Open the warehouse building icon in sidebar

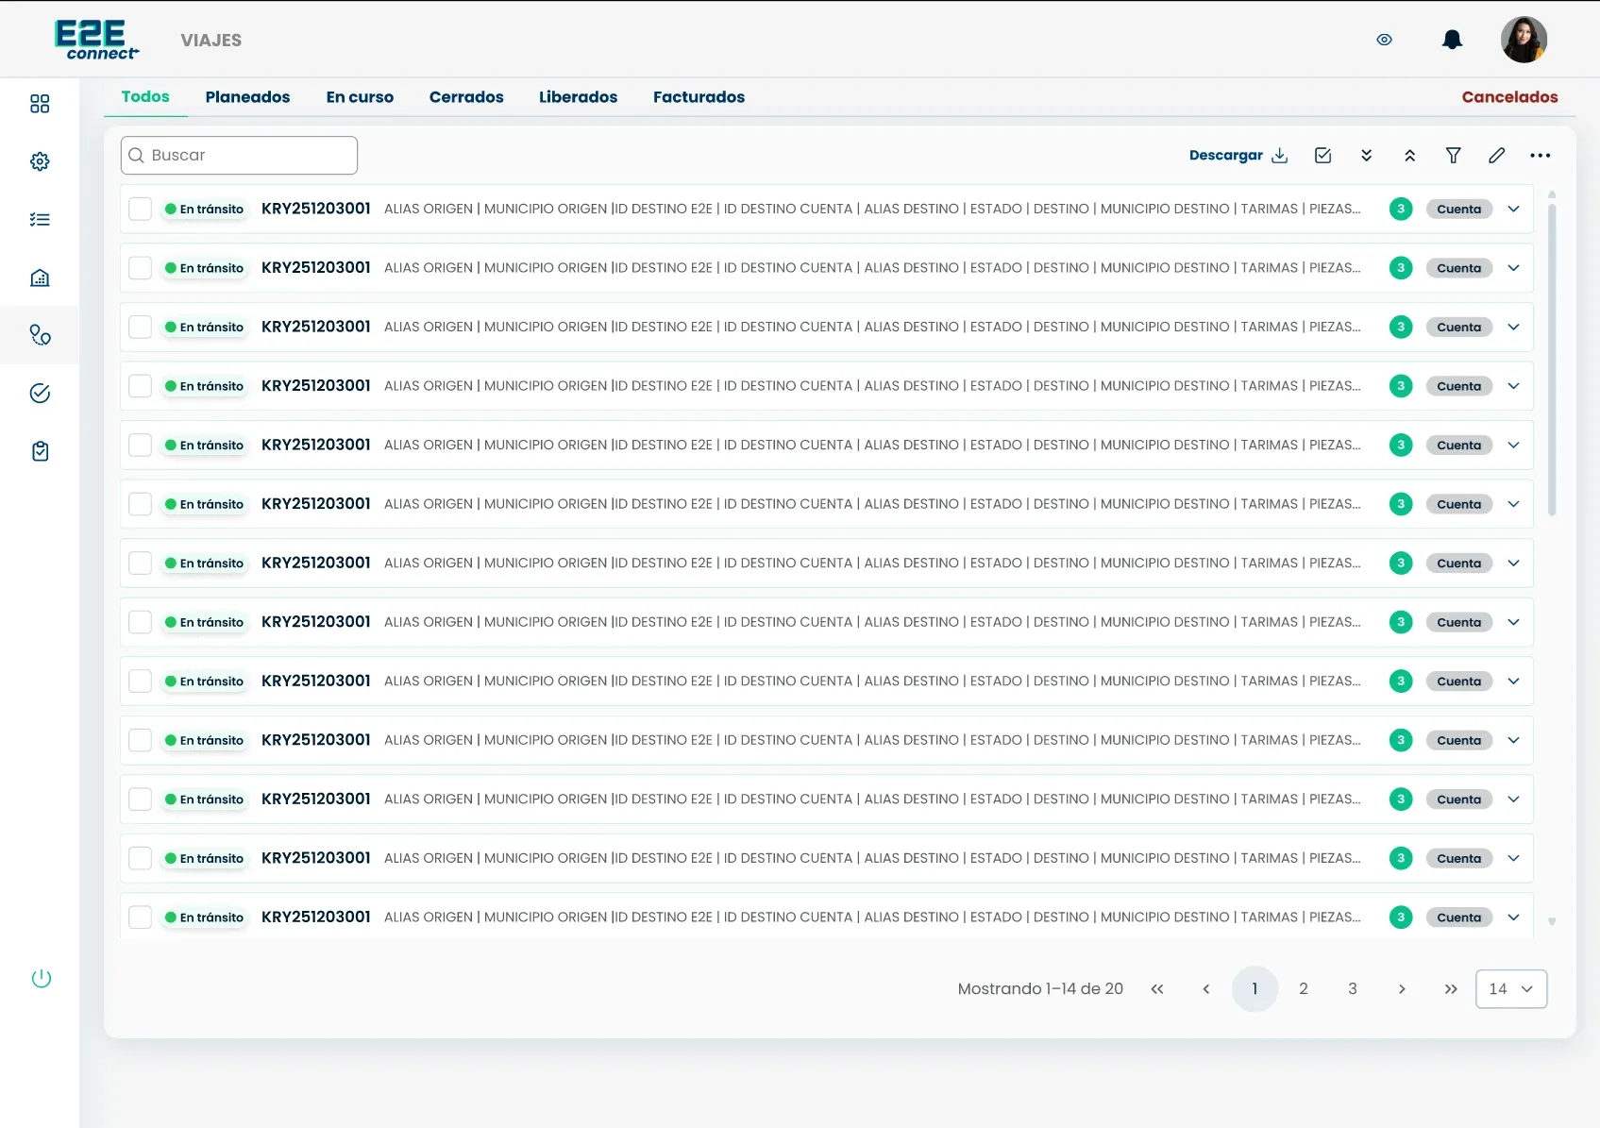(x=40, y=278)
